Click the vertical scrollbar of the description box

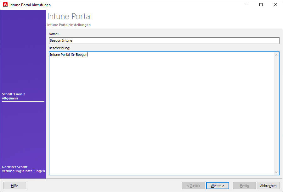[x=276, y=113]
